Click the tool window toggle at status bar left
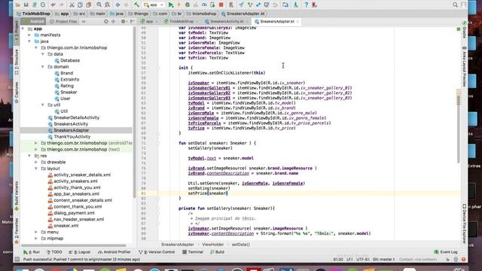The image size is (482, 271). click(17, 259)
